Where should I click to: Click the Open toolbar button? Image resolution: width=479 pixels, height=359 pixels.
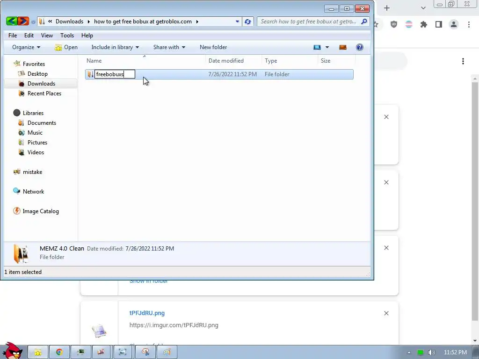point(66,47)
